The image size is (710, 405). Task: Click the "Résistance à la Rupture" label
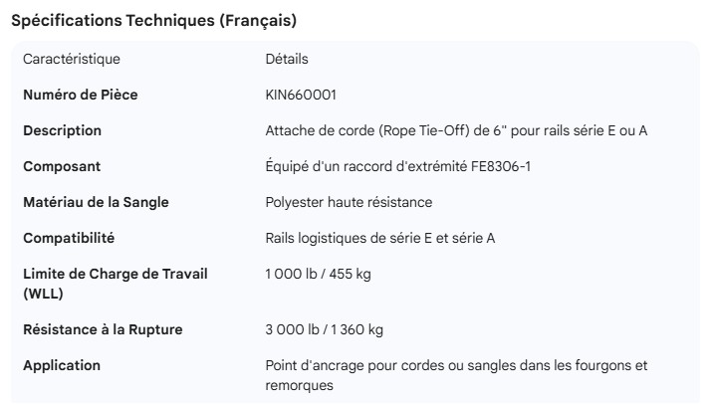point(103,330)
